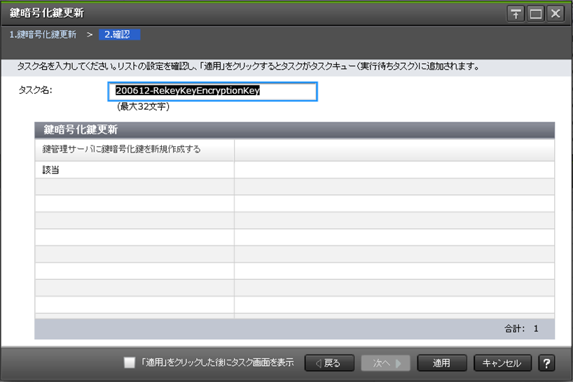Close the 鍵暗号化鍵更新 dialog
The image size is (573, 382).
coord(555,14)
